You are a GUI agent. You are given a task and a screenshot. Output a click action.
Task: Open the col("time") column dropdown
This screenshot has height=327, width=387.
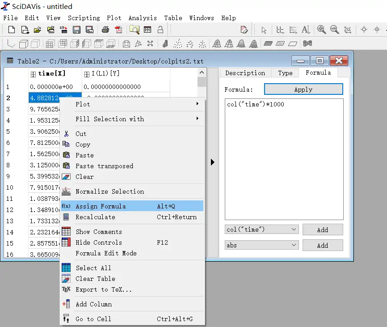261,229
